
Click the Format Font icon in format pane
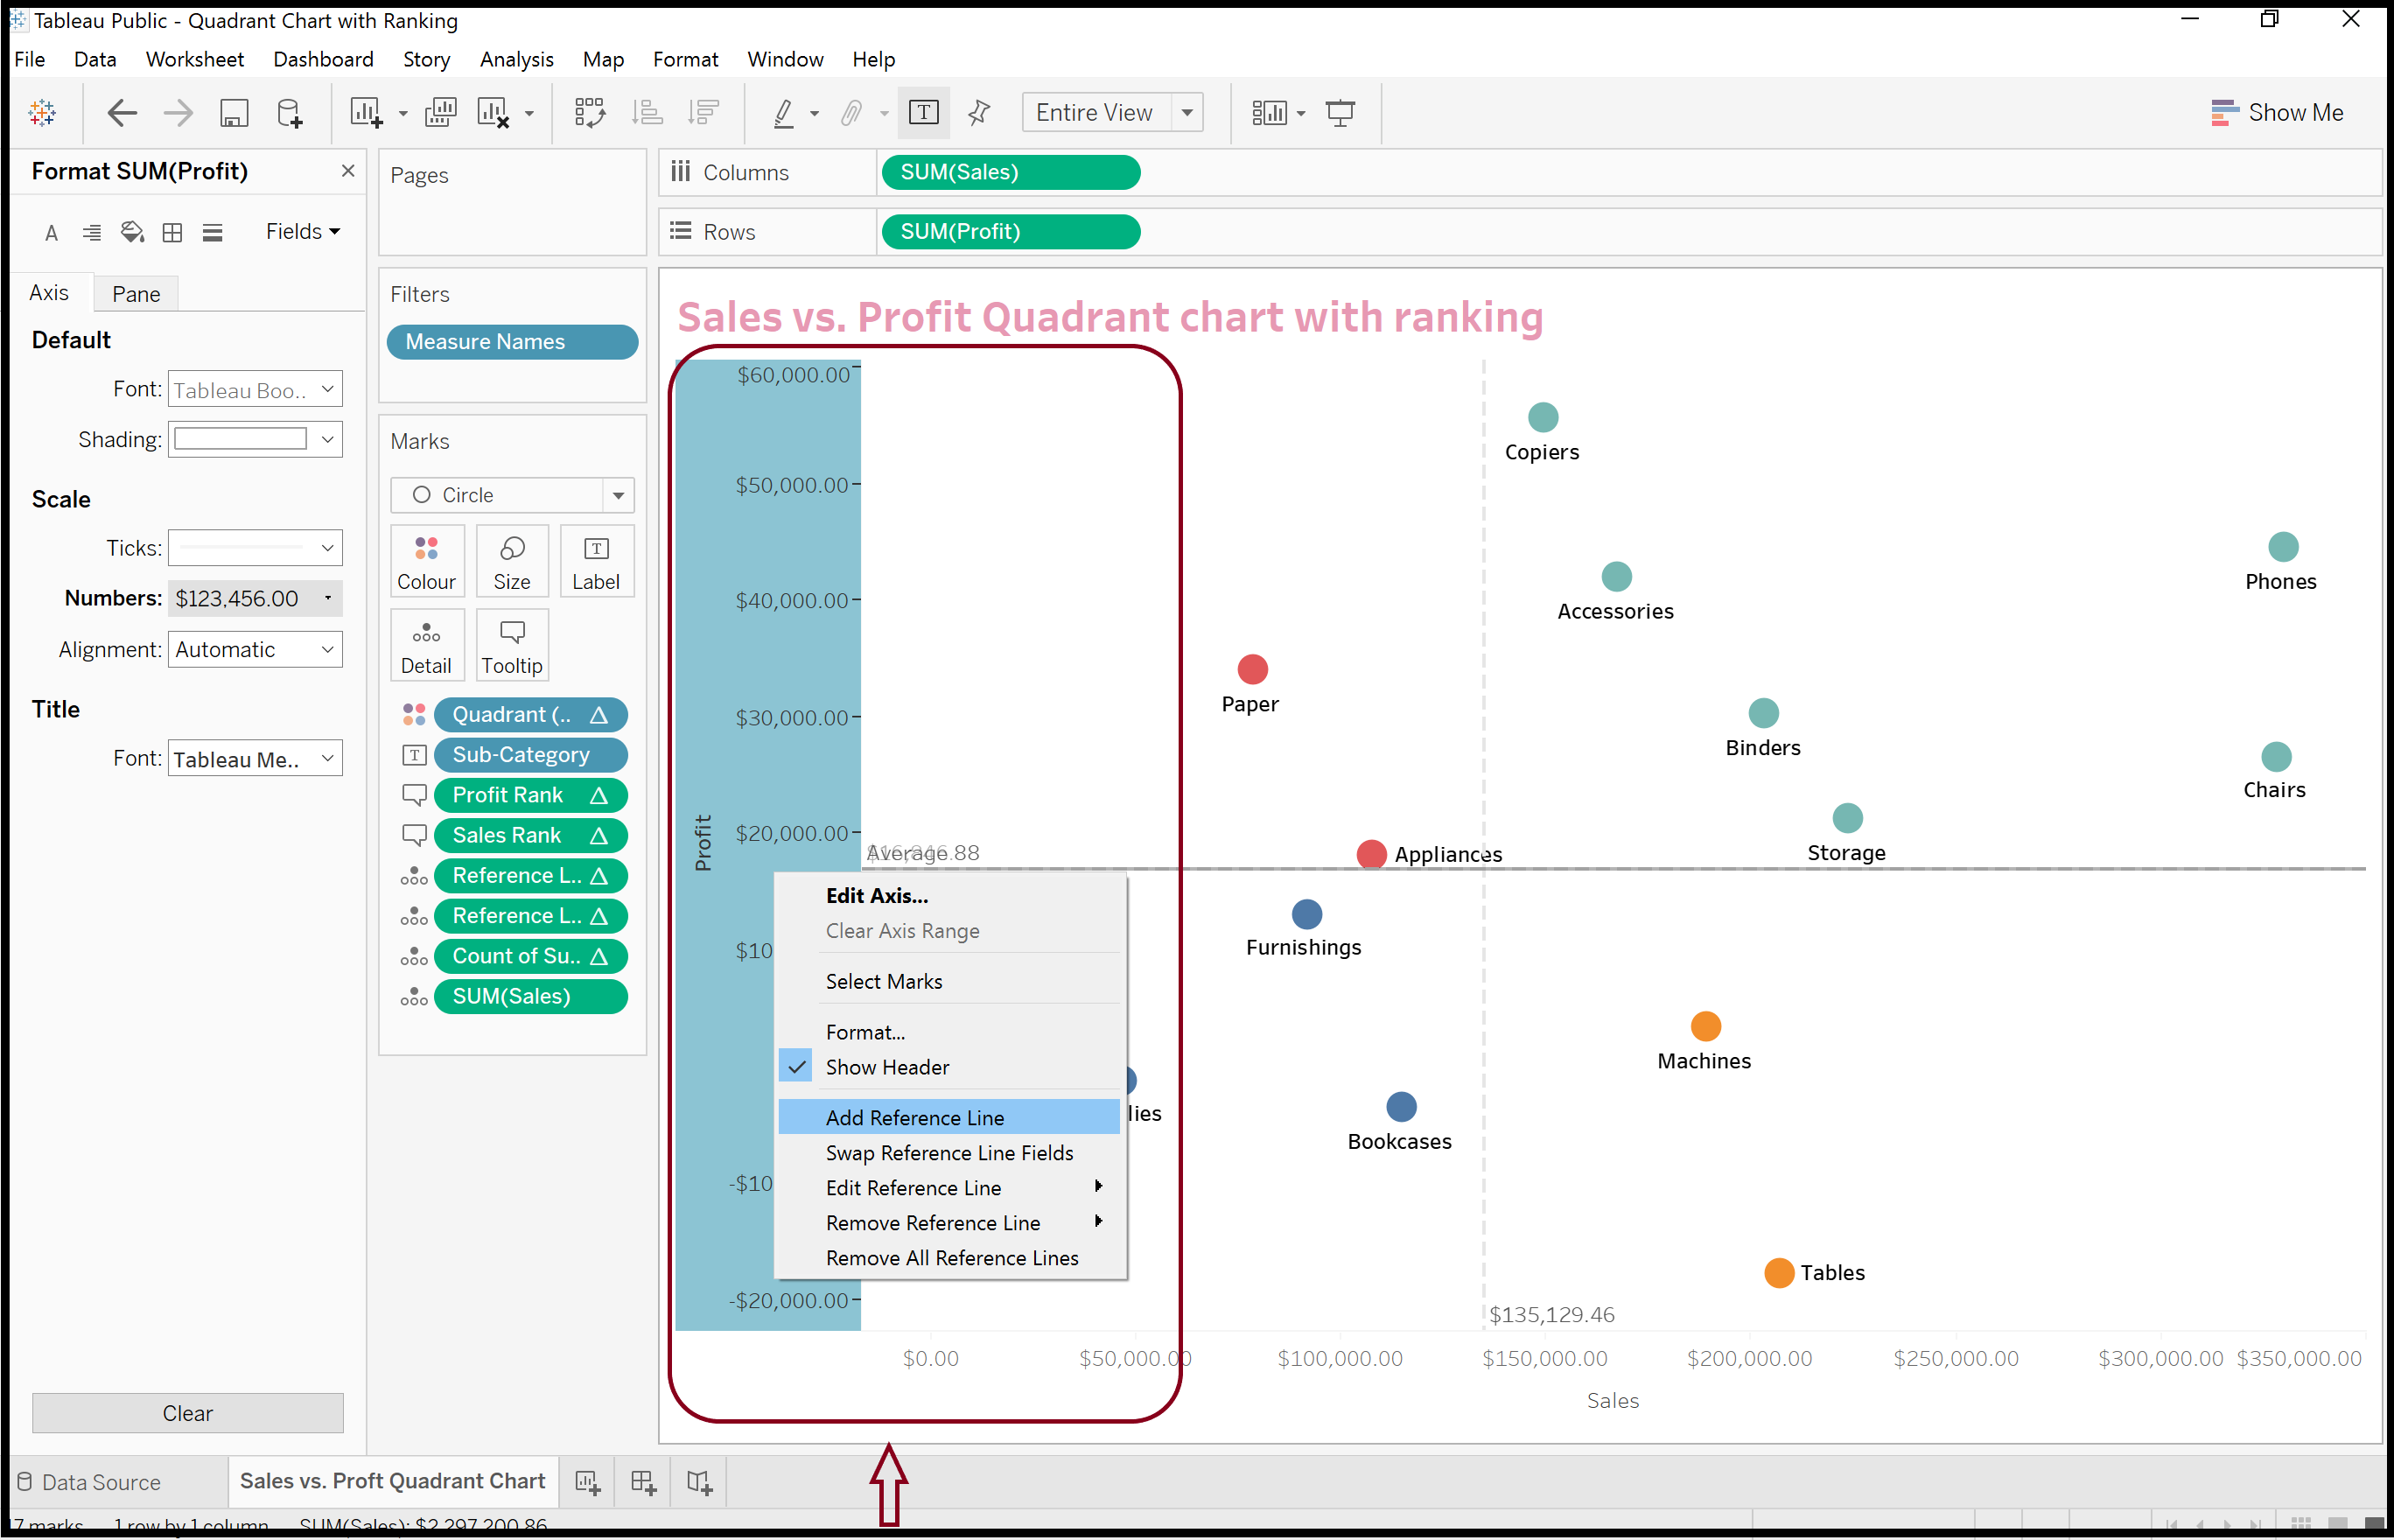click(x=52, y=233)
